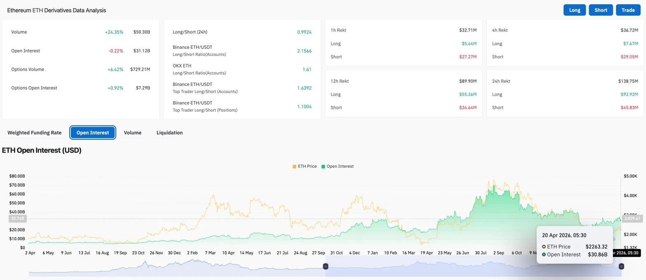Click the Volume value $50.30B
This screenshot has width=646, height=280.
(x=141, y=32)
